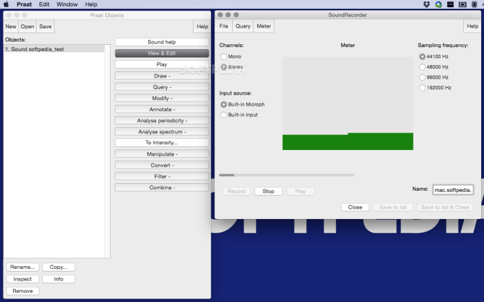Click the Name text field

tap(453, 190)
